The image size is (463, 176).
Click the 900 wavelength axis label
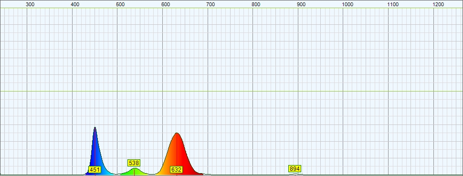click(301, 4)
